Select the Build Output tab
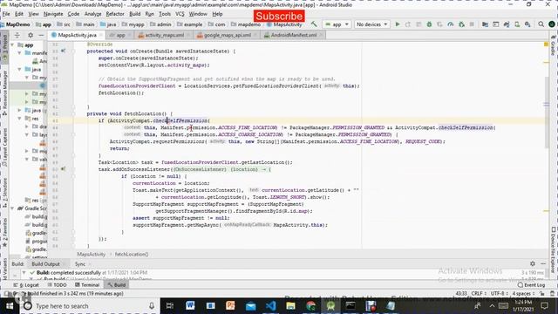The image size is (558, 314). pyautogui.click(x=45, y=263)
